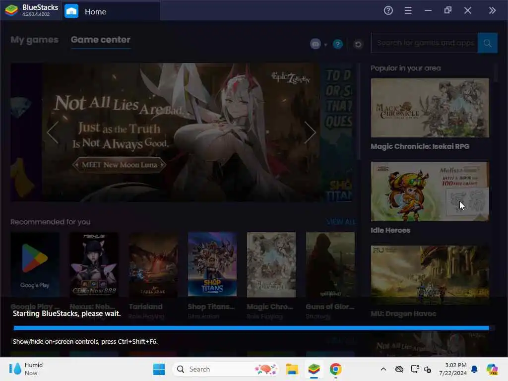
Task: Click the MU: Dragon Havoc title text
Action: [403, 314]
